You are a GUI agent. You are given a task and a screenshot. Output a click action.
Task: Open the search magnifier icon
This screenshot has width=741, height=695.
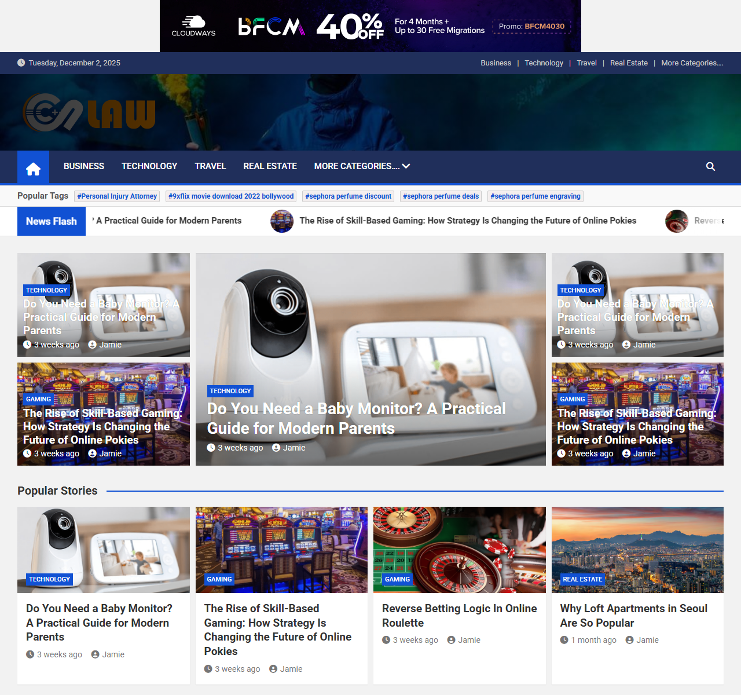click(x=710, y=167)
